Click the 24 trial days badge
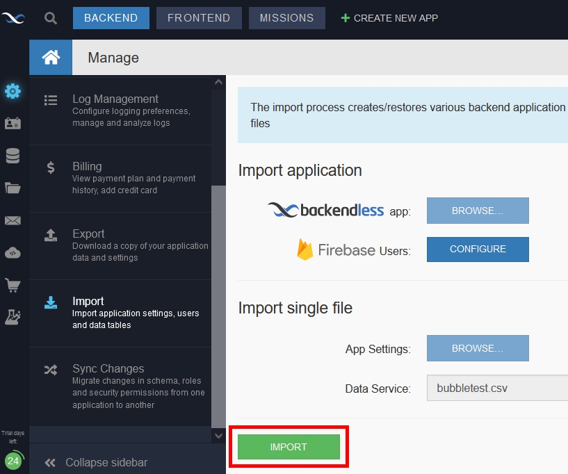This screenshot has height=474, width=568. [13, 461]
